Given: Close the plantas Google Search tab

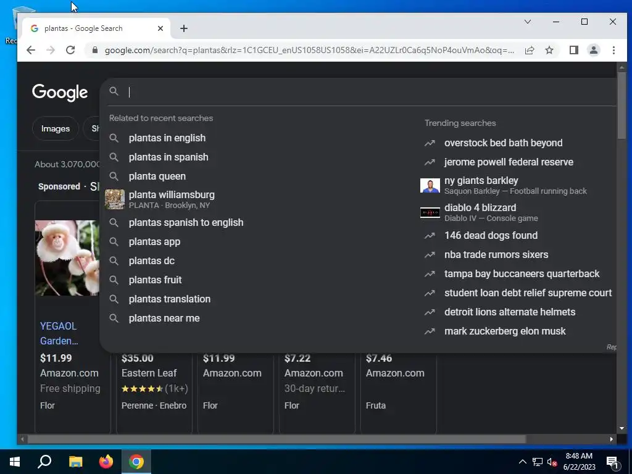Looking at the screenshot, I should pyautogui.click(x=160, y=28).
